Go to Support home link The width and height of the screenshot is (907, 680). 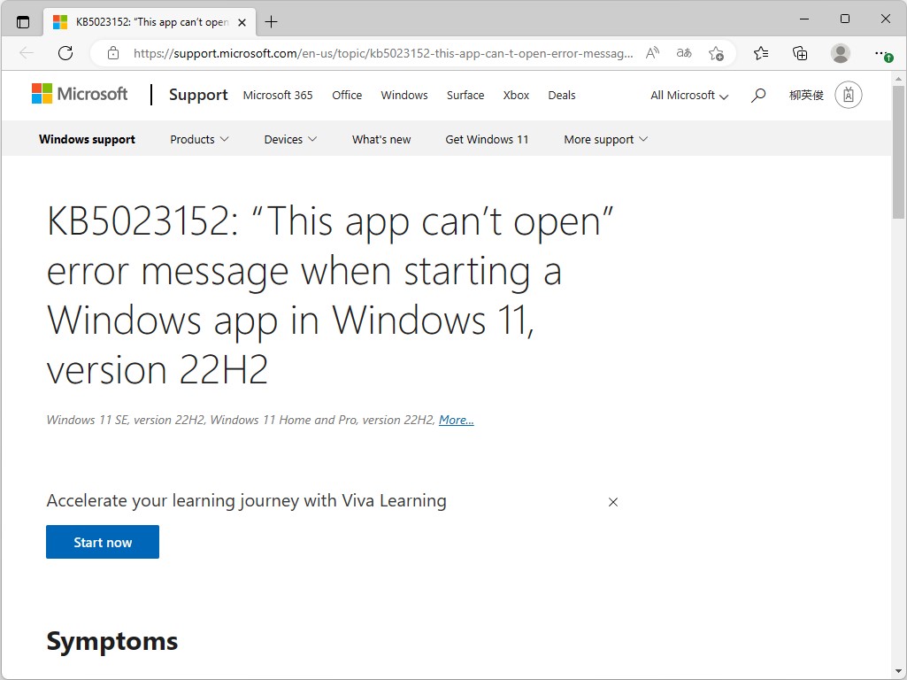click(198, 95)
